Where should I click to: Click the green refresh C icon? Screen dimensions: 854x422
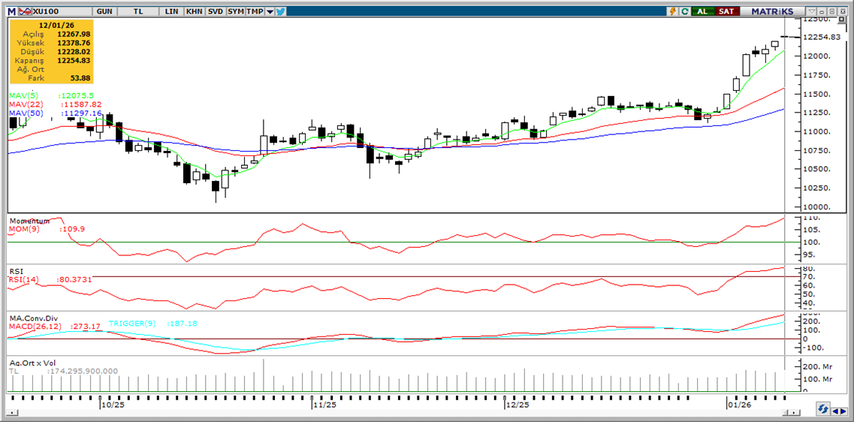click(684, 11)
